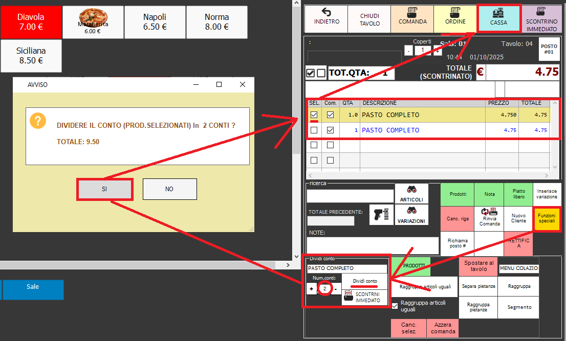Confirm the split by clicking SI
Image resolution: width=566 pixels, height=341 pixels.
(104, 189)
